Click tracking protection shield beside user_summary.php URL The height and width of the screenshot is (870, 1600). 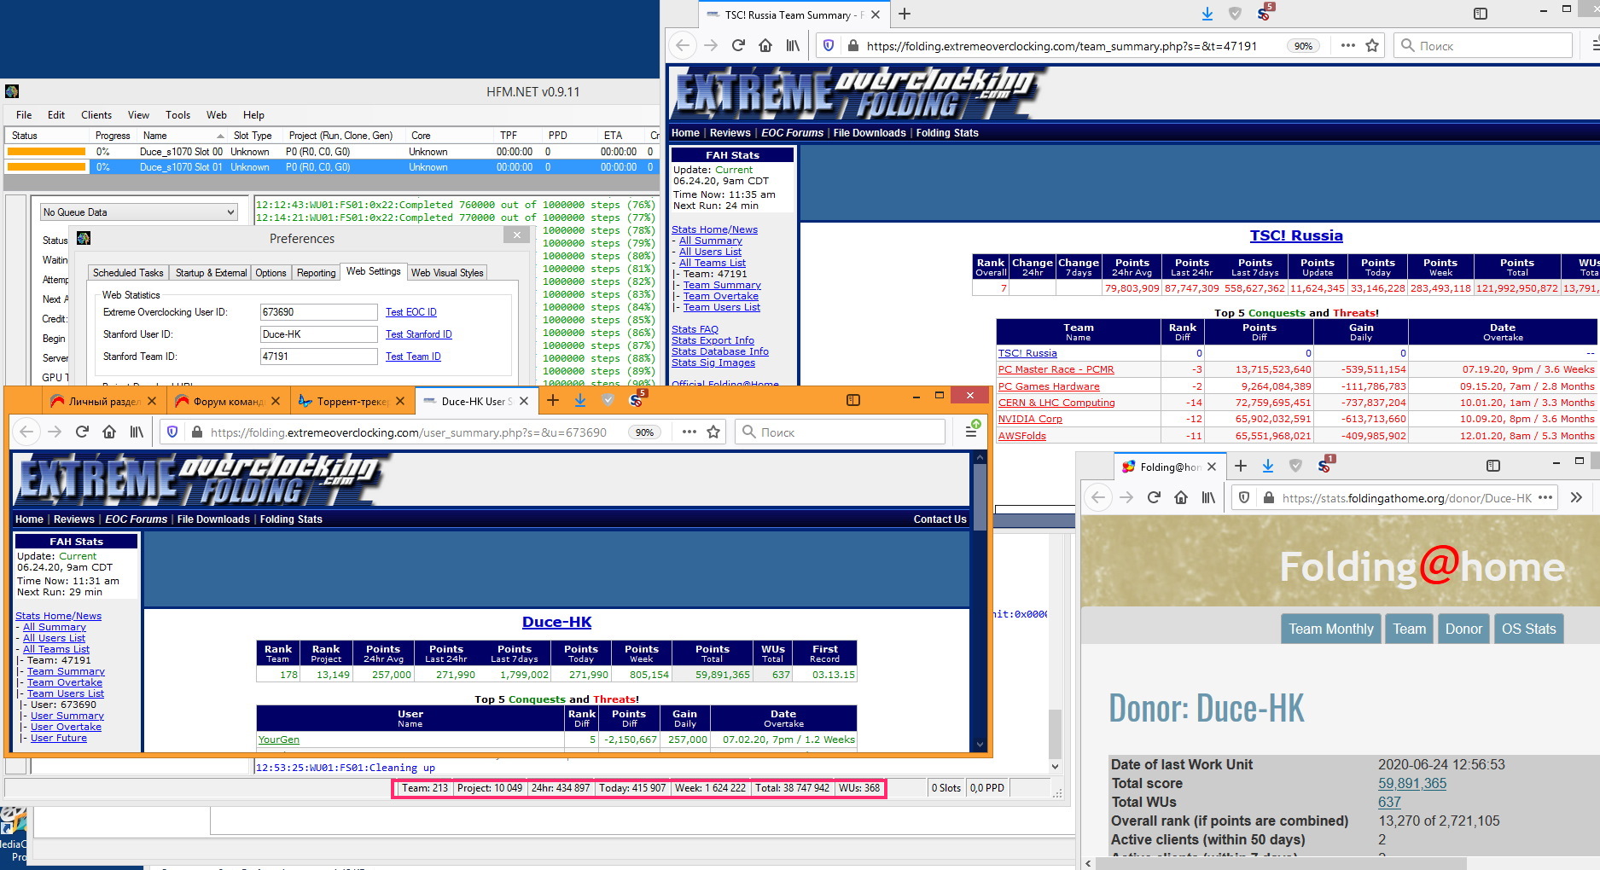172,432
